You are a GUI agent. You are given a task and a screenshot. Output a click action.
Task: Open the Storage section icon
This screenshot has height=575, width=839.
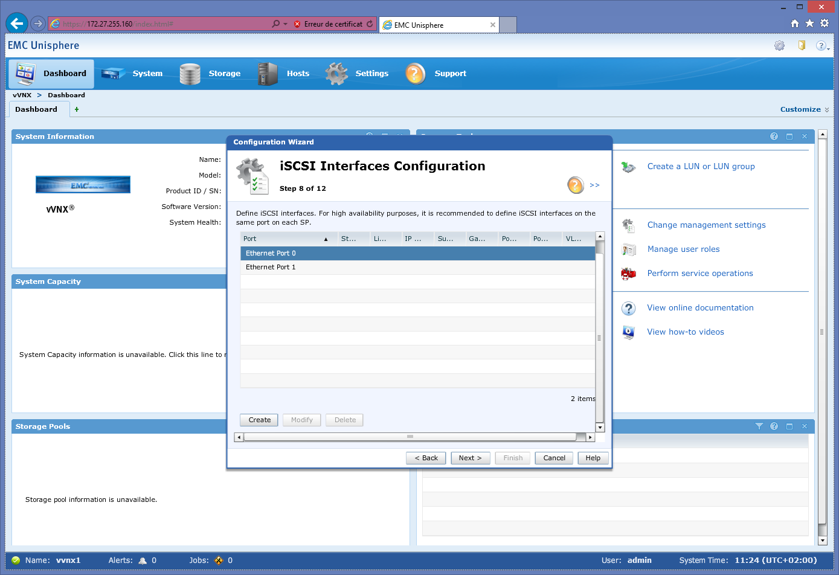click(x=190, y=74)
